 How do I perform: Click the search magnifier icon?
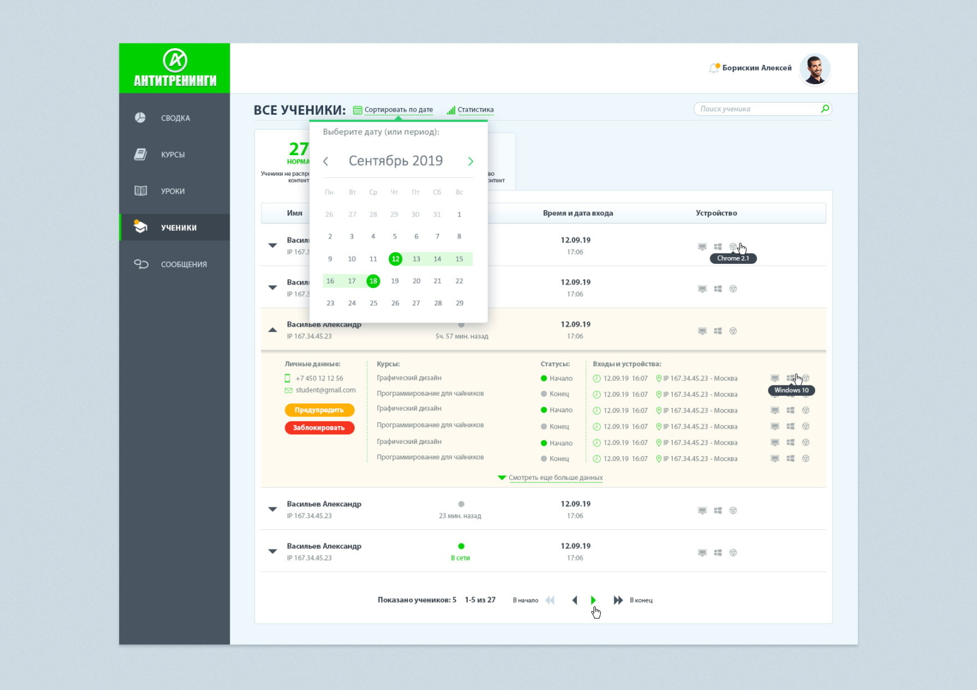pyautogui.click(x=825, y=109)
